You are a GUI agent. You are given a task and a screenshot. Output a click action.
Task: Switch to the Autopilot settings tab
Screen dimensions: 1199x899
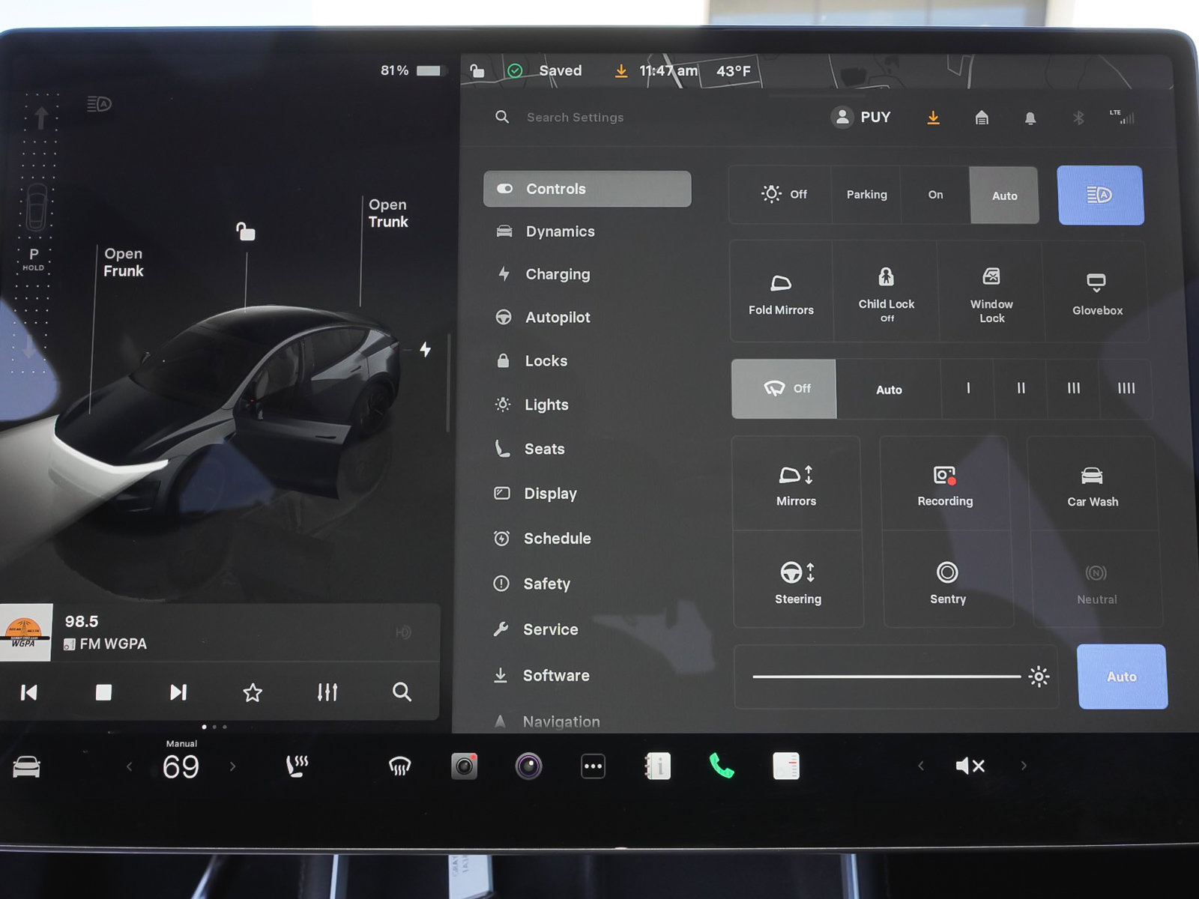click(x=558, y=317)
